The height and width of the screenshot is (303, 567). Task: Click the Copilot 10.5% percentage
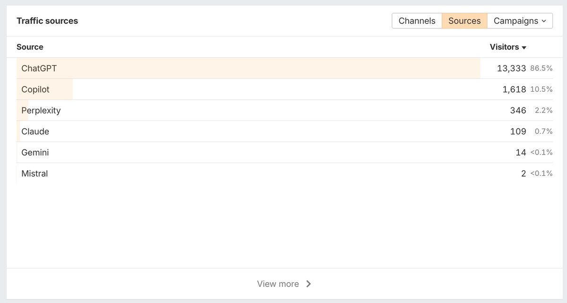[541, 89]
